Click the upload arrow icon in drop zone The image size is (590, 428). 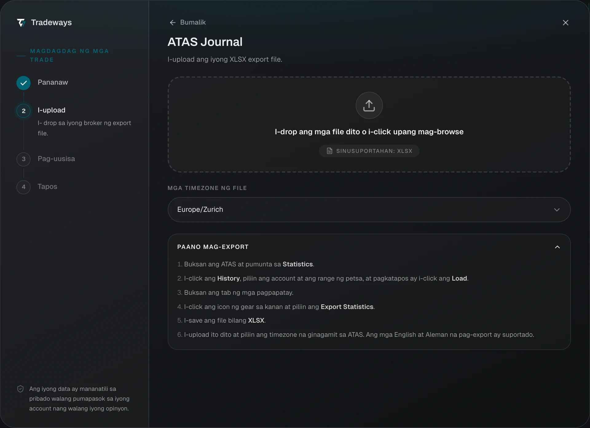(x=369, y=105)
